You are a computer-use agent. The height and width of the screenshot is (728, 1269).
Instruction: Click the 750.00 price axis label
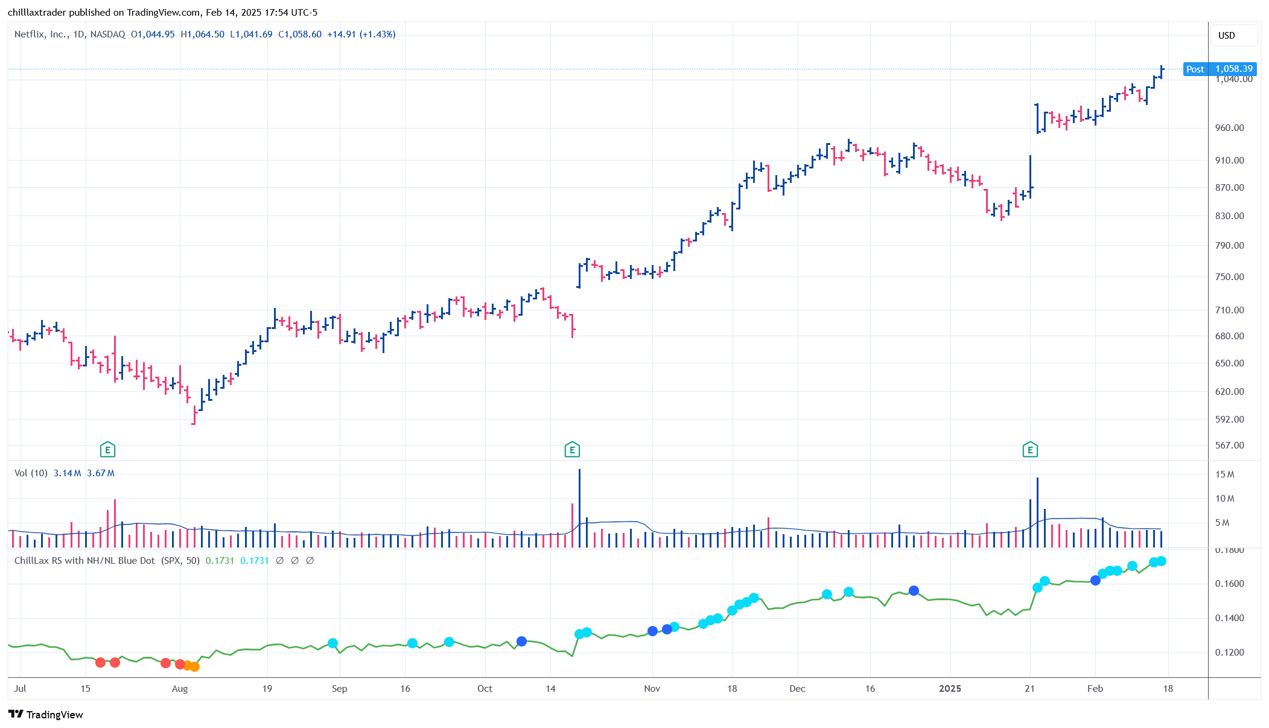(1230, 276)
